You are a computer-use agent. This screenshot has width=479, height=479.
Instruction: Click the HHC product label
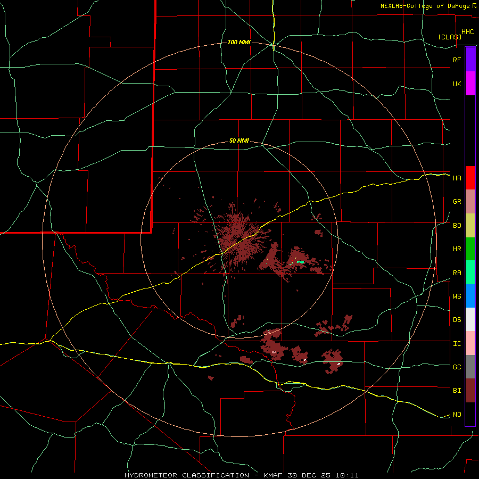467,32
